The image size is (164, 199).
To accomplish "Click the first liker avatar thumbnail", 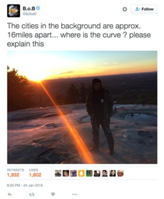I will tap(58, 173).
